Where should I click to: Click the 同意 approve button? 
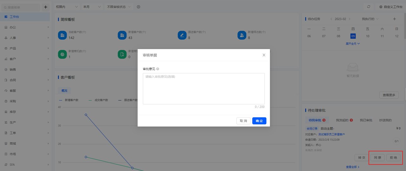pyautogui.click(x=377, y=158)
